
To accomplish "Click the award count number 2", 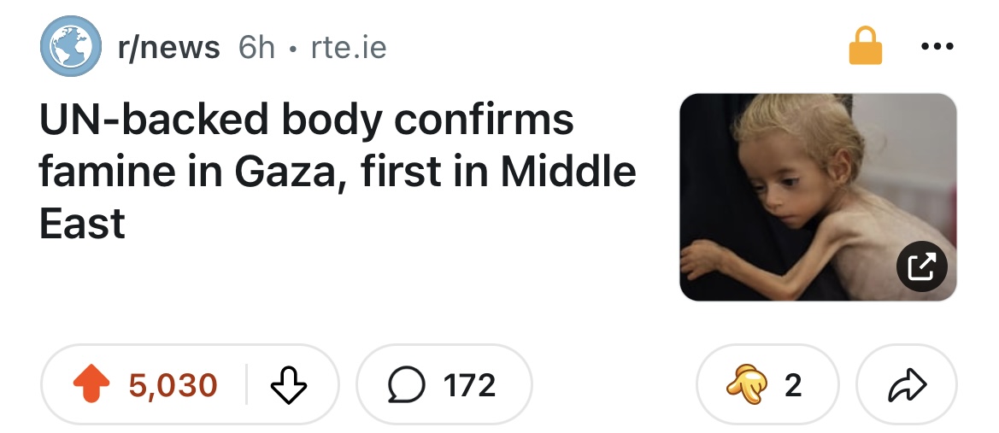I will (x=792, y=385).
